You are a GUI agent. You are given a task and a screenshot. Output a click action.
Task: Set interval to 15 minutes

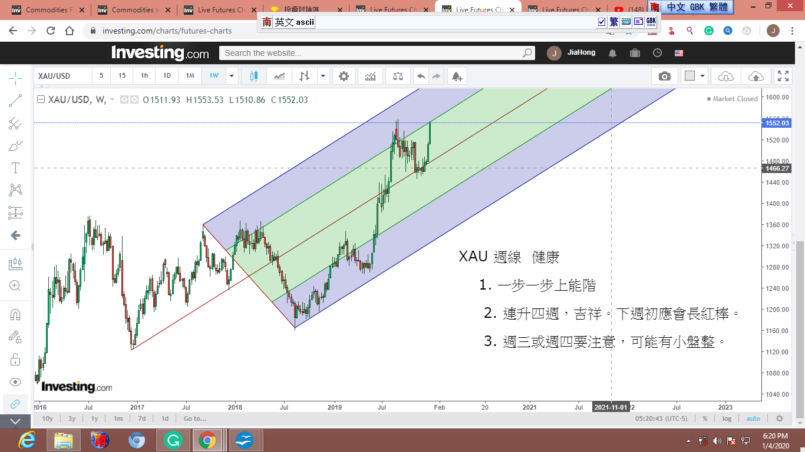point(122,76)
